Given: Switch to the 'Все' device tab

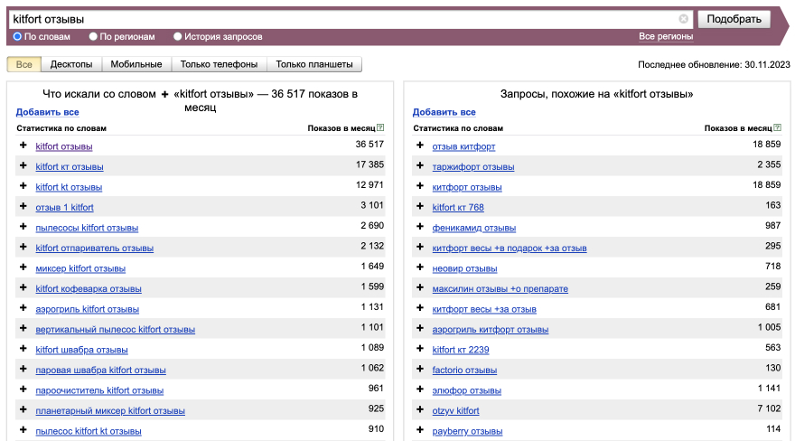Looking at the screenshot, I should [x=23, y=64].
